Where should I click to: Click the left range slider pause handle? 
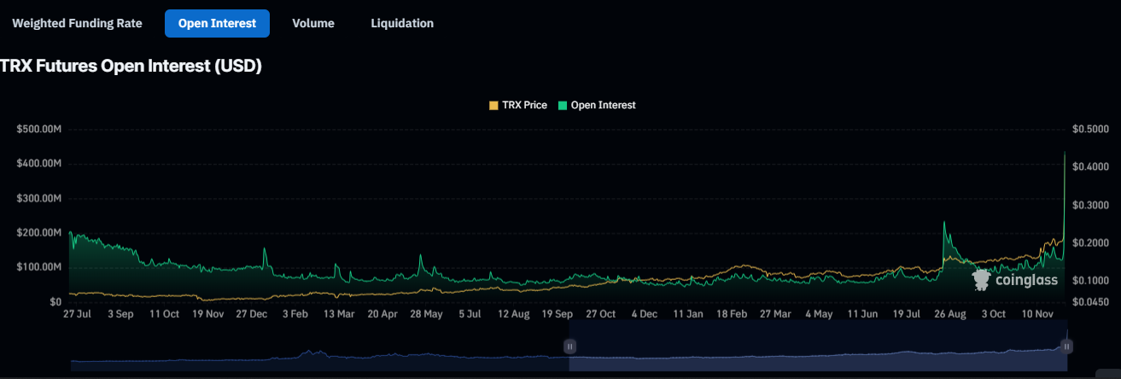click(x=569, y=346)
